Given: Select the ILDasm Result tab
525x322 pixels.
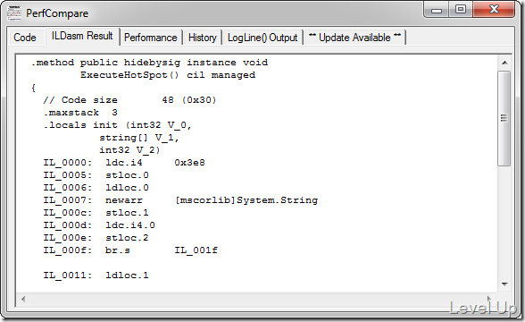Looking at the screenshot, I should 82,36.
